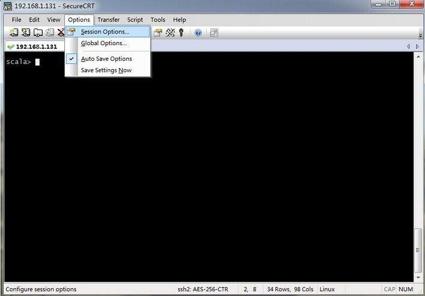Maximize the SecureCRT window
Screen dimensions: 425x296
click(x=392, y=4)
